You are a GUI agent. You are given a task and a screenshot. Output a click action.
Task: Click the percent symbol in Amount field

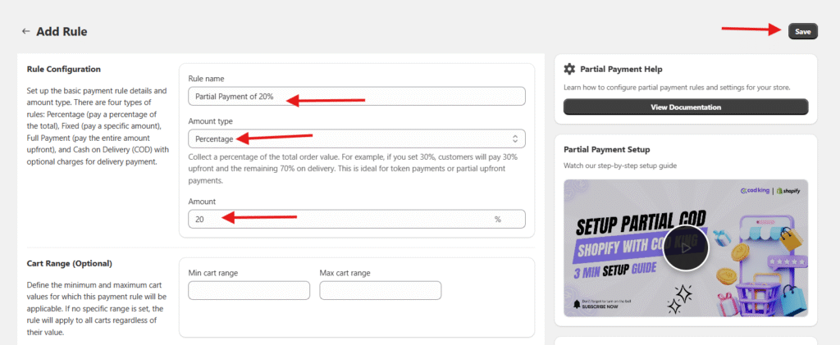pyautogui.click(x=497, y=220)
